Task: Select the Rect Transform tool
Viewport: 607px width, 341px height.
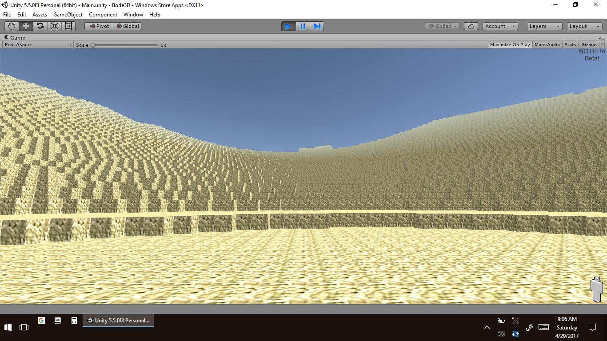Action: (x=68, y=26)
